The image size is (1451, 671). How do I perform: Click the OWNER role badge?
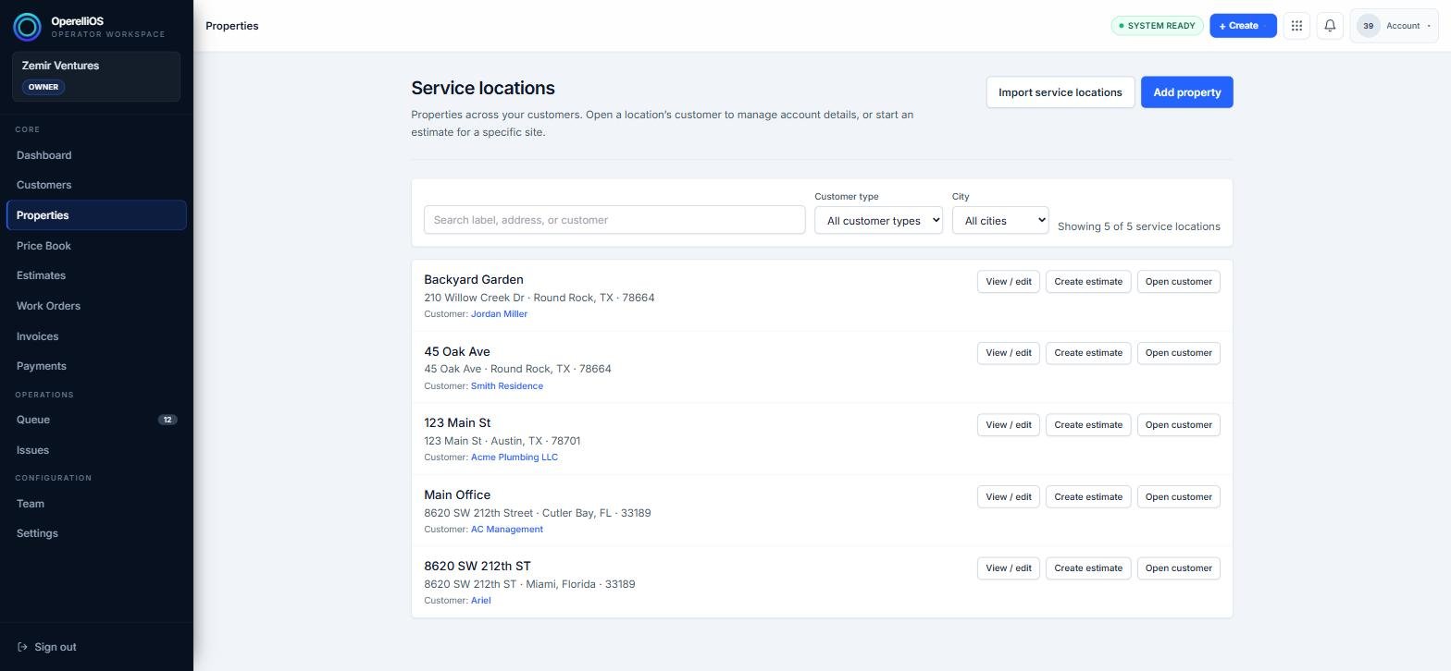[43, 87]
